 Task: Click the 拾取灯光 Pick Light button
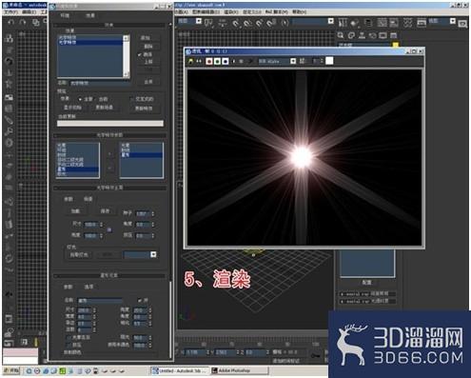coord(79,255)
